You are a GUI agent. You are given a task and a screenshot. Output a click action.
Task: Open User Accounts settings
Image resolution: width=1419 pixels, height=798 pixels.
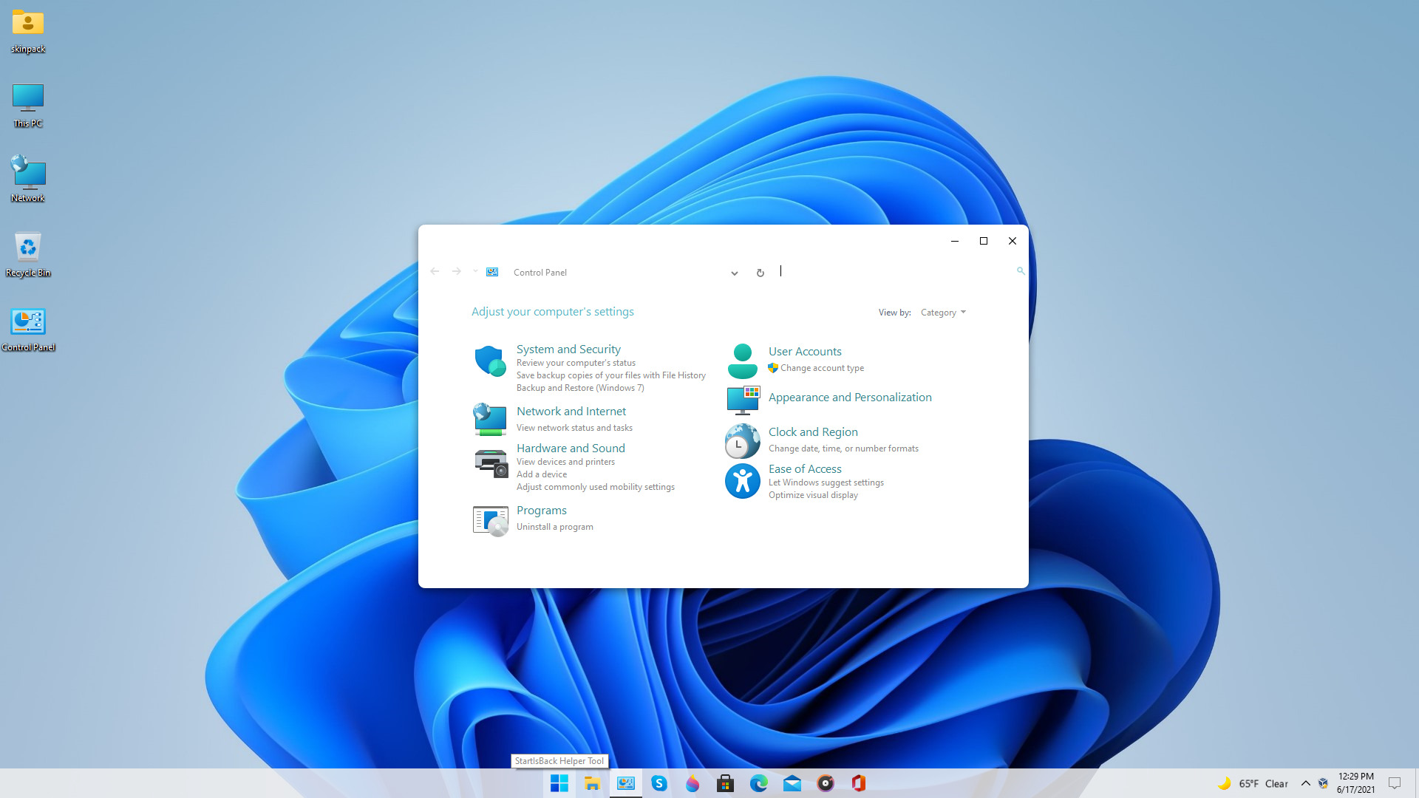pyautogui.click(x=804, y=351)
